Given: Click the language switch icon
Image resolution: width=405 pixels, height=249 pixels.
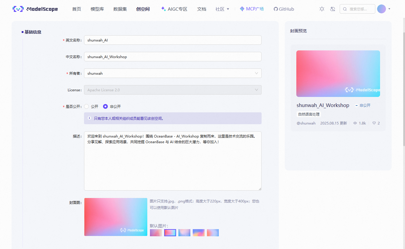Looking at the screenshot, I should pyautogui.click(x=333, y=9).
